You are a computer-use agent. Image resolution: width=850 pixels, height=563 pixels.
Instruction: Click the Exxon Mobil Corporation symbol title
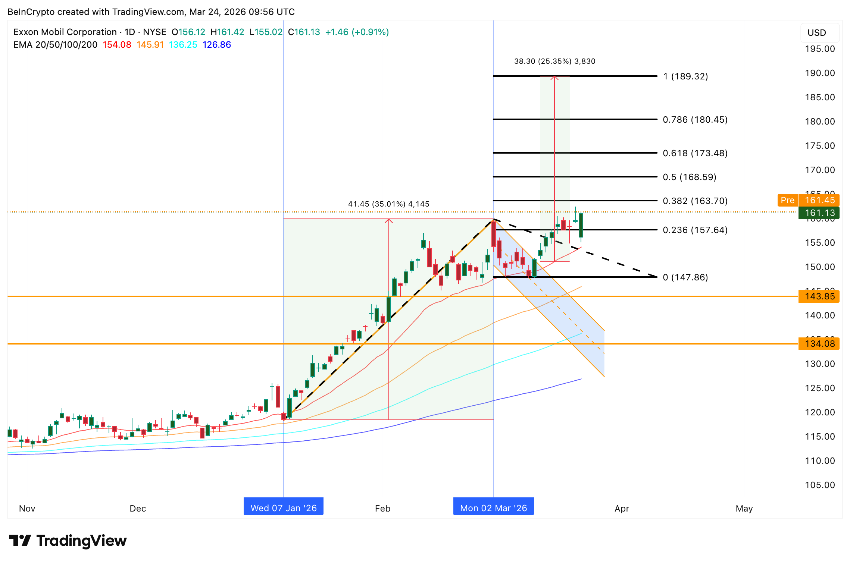pos(65,32)
